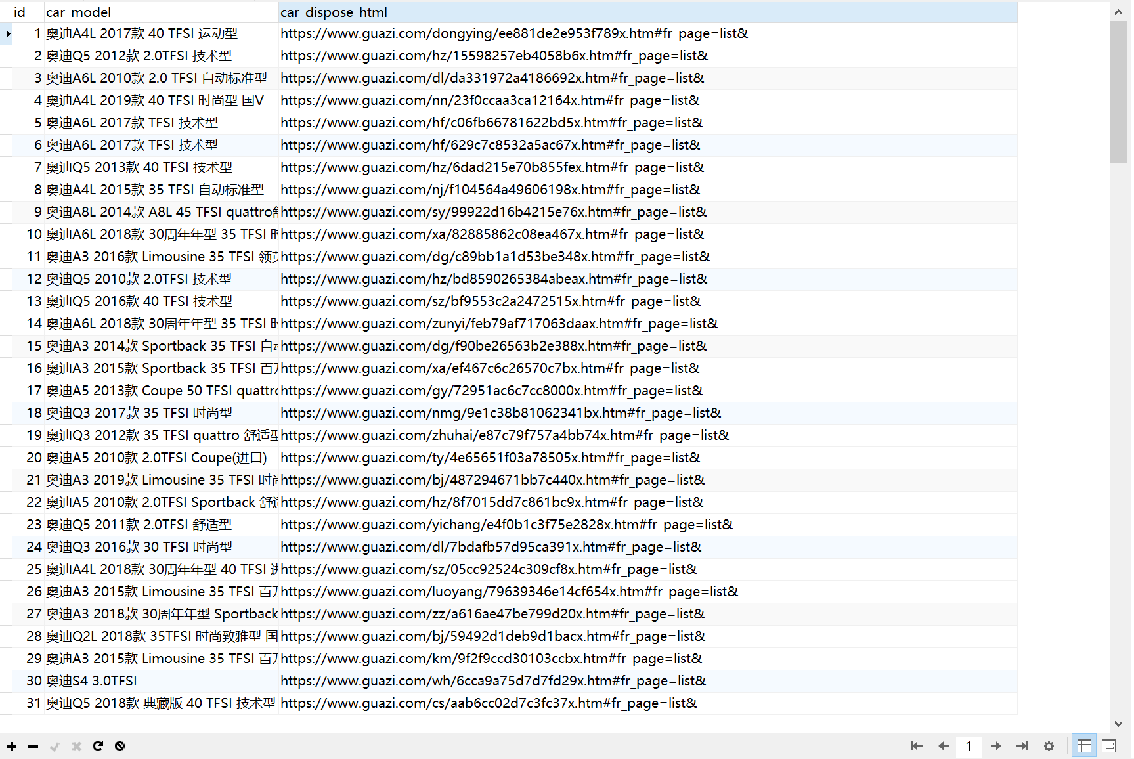Select the URL cell containing km/9f2f9ccd30103ccbx
Screen dimensions: 1134x759
pos(648,659)
